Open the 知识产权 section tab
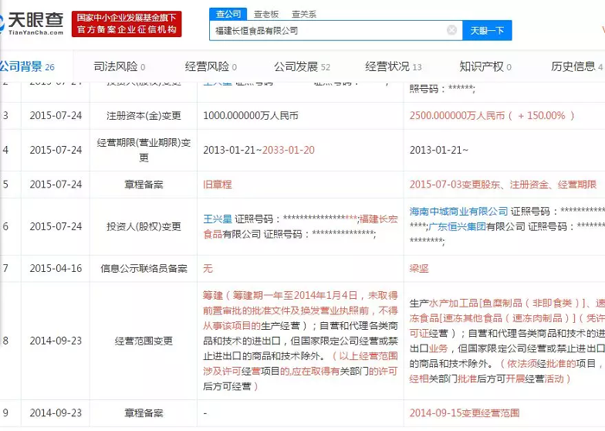Screen dimensions: 605x431 click(x=484, y=67)
